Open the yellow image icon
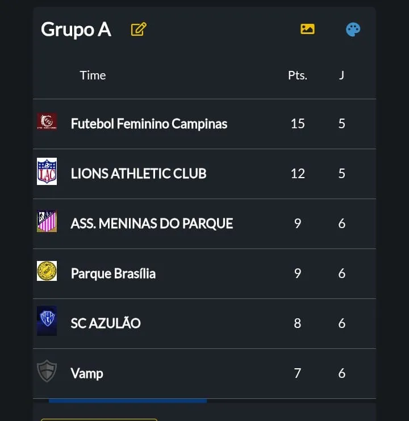The width and height of the screenshot is (409, 421). click(x=307, y=29)
